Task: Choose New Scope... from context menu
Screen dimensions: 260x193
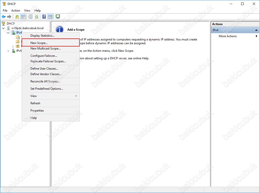Action: (39, 43)
